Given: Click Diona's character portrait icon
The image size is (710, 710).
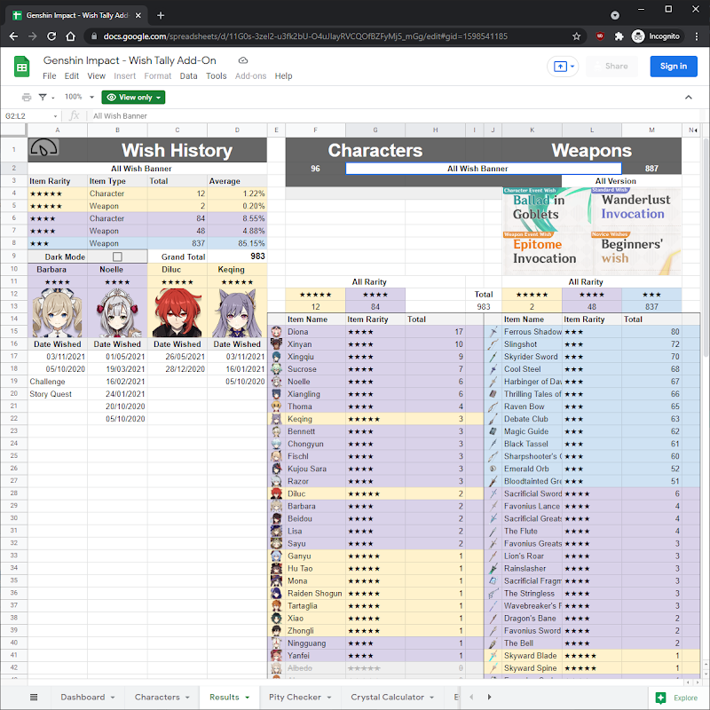Looking at the screenshot, I should [276, 332].
